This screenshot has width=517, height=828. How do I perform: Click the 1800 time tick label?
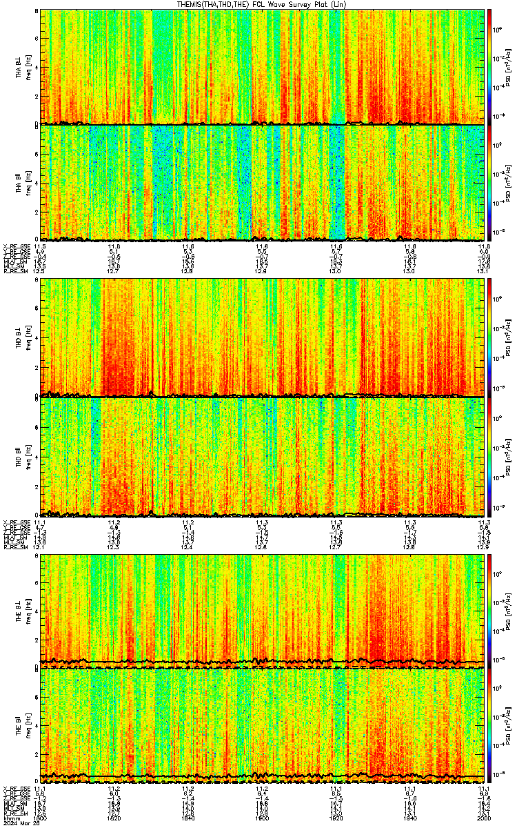41,818
